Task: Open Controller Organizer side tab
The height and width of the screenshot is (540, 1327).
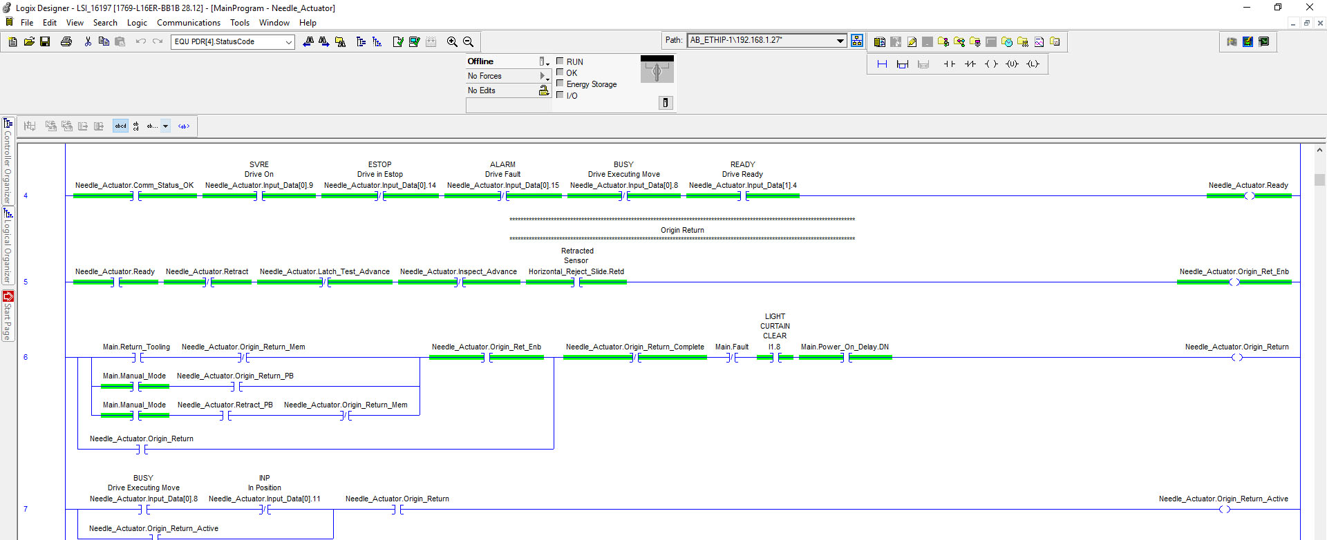Action: coord(8,160)
